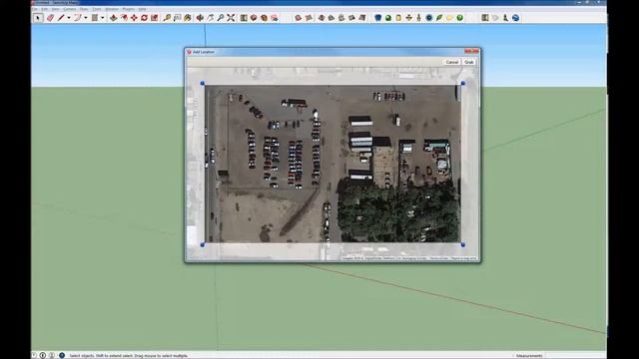
Task: Close the Add Location dialog
Action: 471,51
